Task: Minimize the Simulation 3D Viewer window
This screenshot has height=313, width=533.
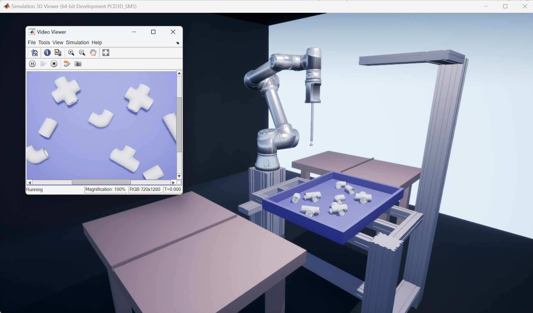Action: point(486,6)
